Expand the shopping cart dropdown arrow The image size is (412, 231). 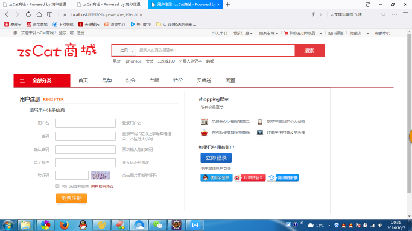pos(320,34)
